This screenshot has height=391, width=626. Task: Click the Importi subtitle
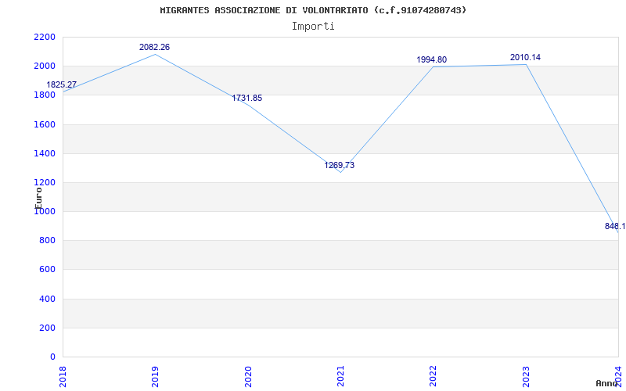click(x=313, y=27)
